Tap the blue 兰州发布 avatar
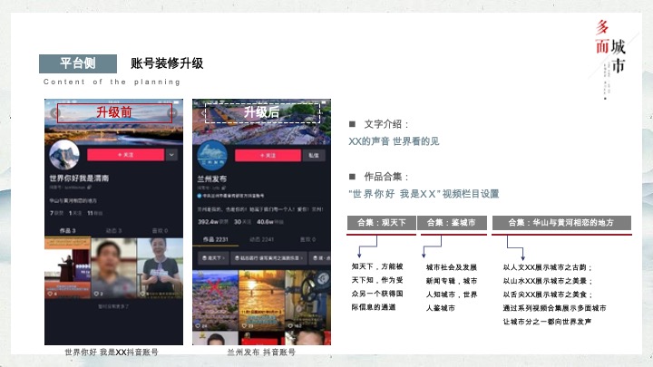This screenshot has height=367, width=653. 212,156
